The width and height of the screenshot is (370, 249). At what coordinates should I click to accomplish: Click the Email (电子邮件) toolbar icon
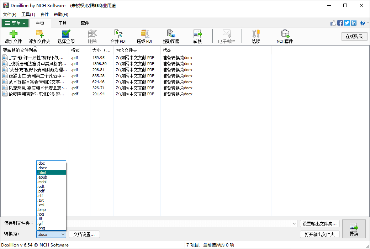(x=227, y=37)
